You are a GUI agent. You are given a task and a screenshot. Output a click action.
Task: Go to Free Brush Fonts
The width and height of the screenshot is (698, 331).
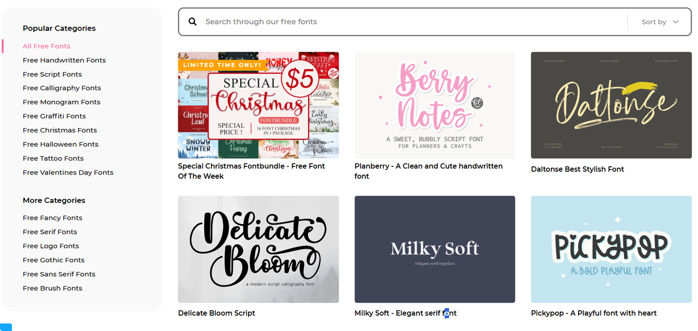(x=52, y=288)
